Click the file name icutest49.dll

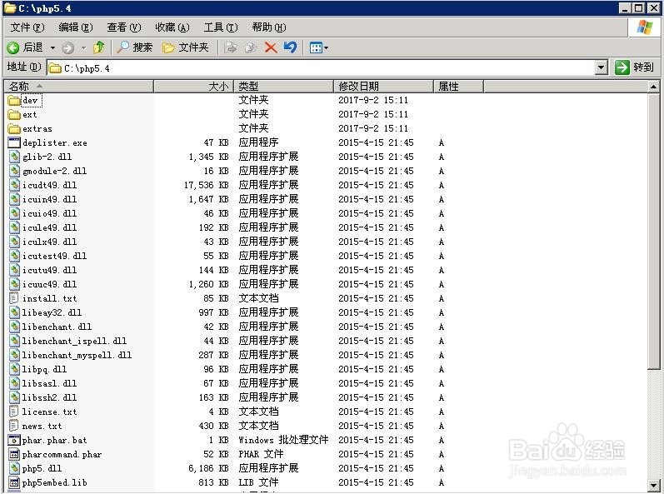[x=55, y=256]
